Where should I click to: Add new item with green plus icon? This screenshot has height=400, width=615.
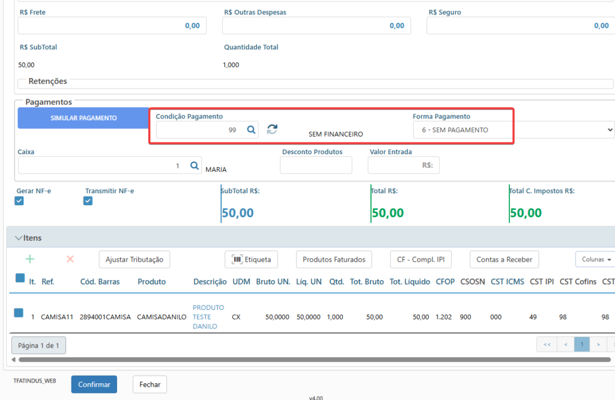tap(30, 259)
